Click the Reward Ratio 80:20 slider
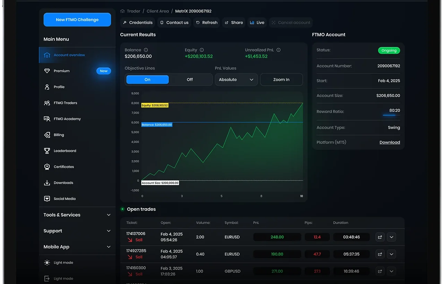The width and height of the screenshot is (444, 284). click(389, 115)
